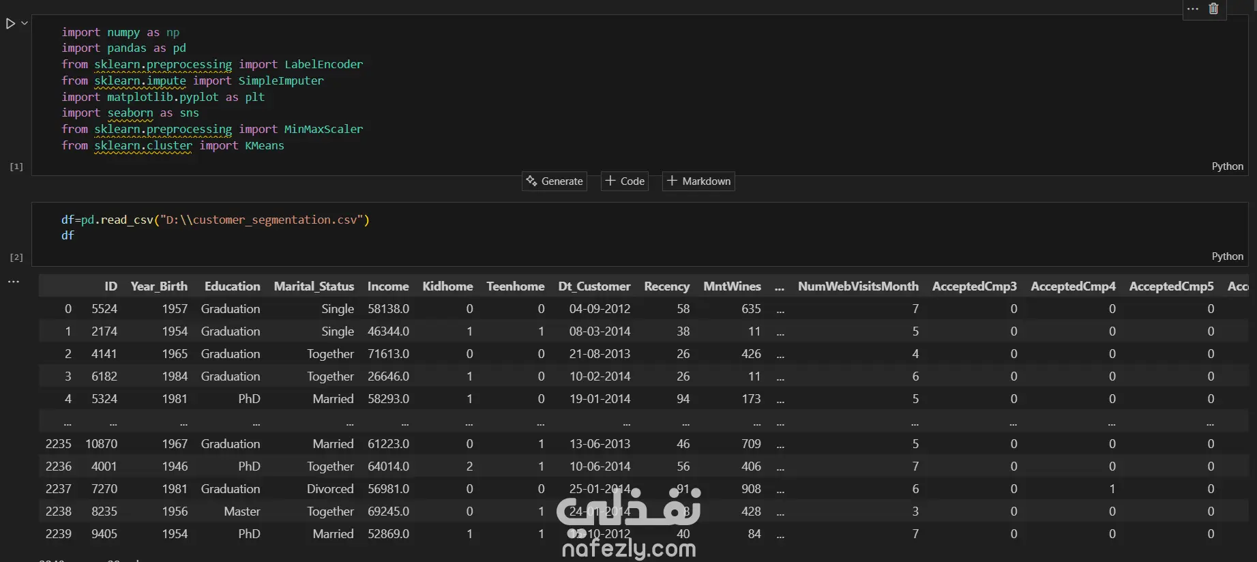
Task: Select the Year_Birth column header
Action: 159,286
